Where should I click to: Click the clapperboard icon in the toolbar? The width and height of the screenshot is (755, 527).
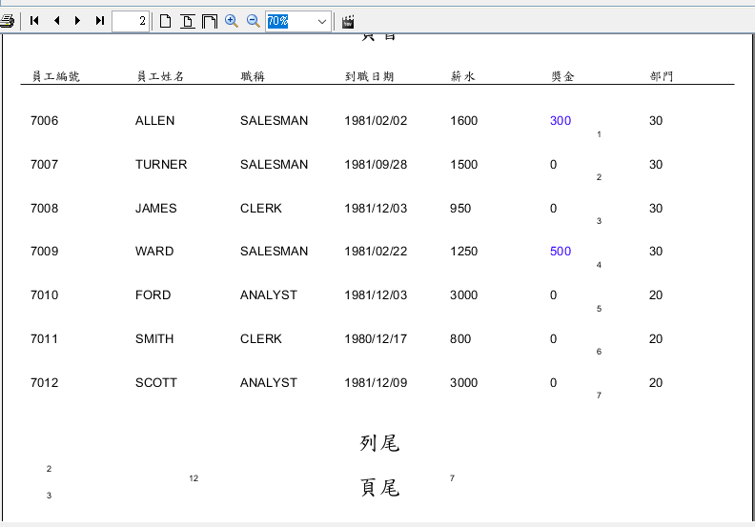348,21
